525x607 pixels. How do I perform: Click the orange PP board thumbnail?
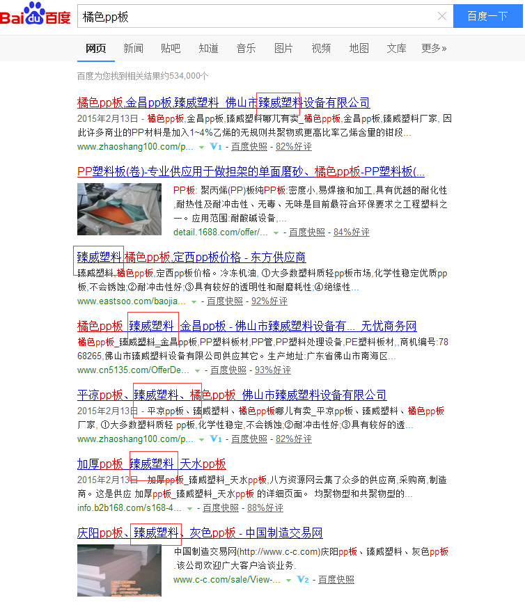click(x=119, y=209)
